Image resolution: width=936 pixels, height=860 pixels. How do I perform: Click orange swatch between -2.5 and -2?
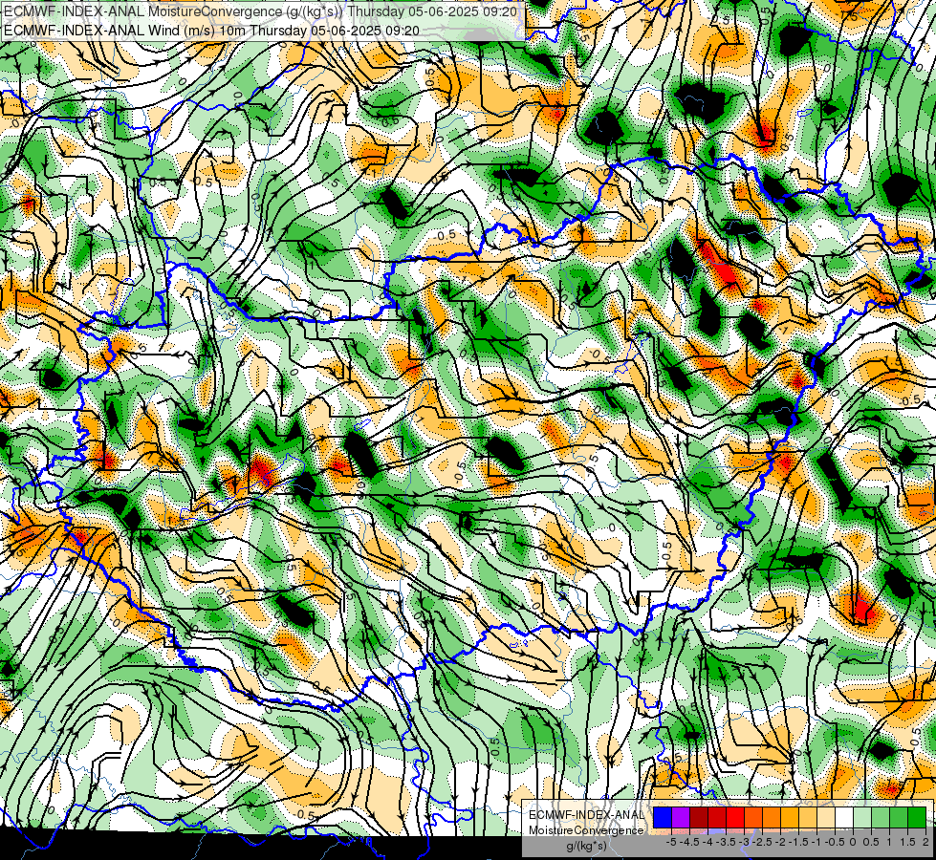point(772,818)
